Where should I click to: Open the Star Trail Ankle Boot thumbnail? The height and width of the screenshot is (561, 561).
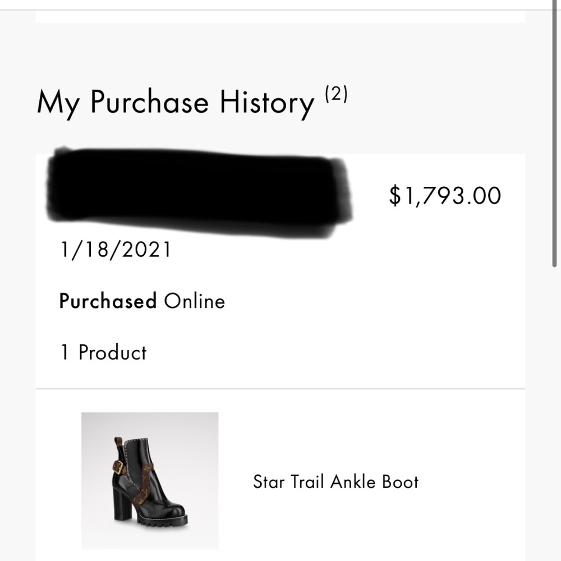coord(150,480)
